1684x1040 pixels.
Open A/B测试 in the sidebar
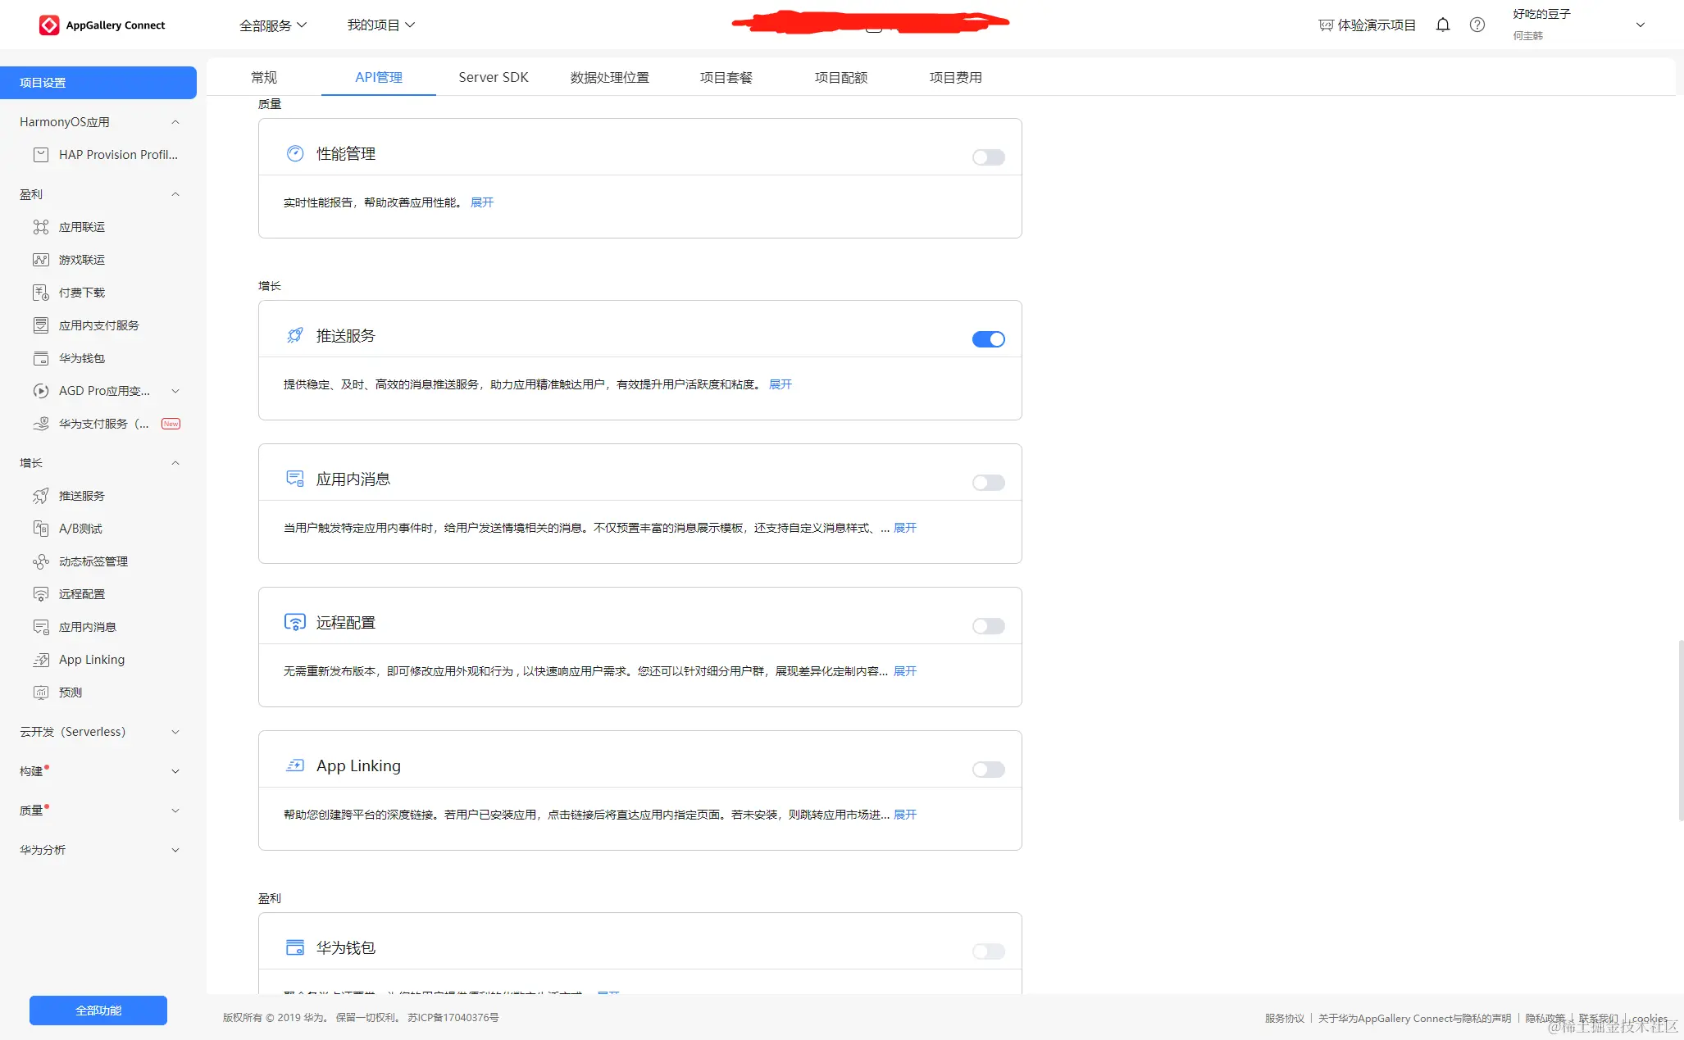[x=80, y=529]
